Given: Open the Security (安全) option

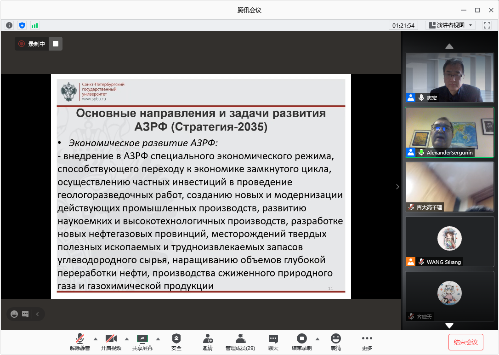Looking at the screenshot, I should 176,342.
